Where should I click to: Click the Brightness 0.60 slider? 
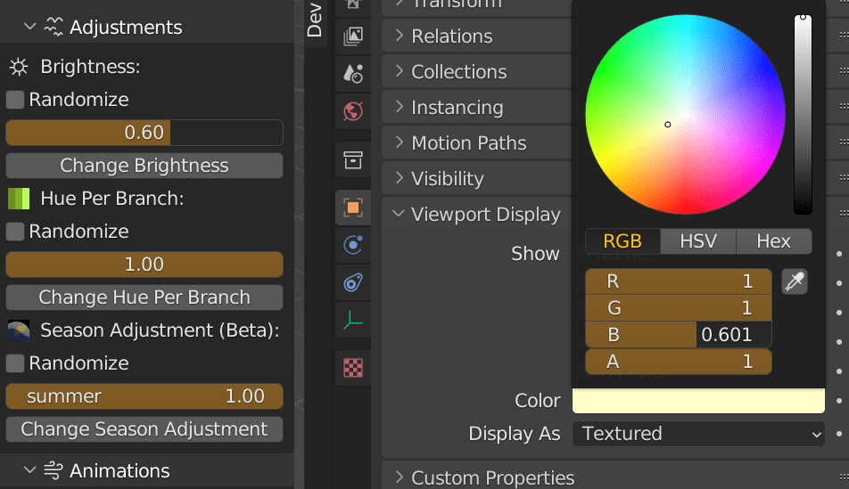[x=144, y=133]
